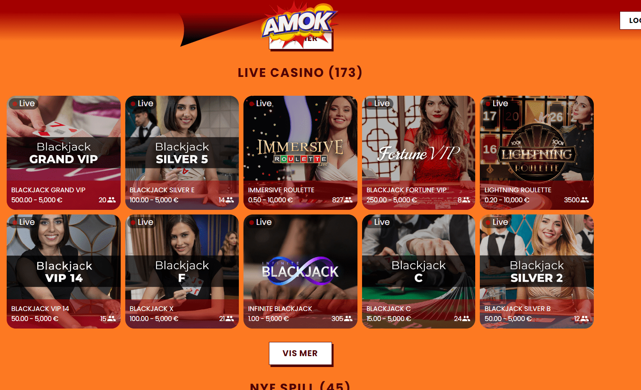641x390 pixels.
Task: Click the partially visible login button
Action: tap(631, 20)
